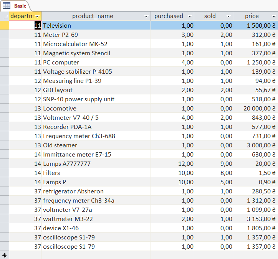Click the Frequency meter Ch3-688 cell
This screenshot has width=278, height=259.
point(96,136)
